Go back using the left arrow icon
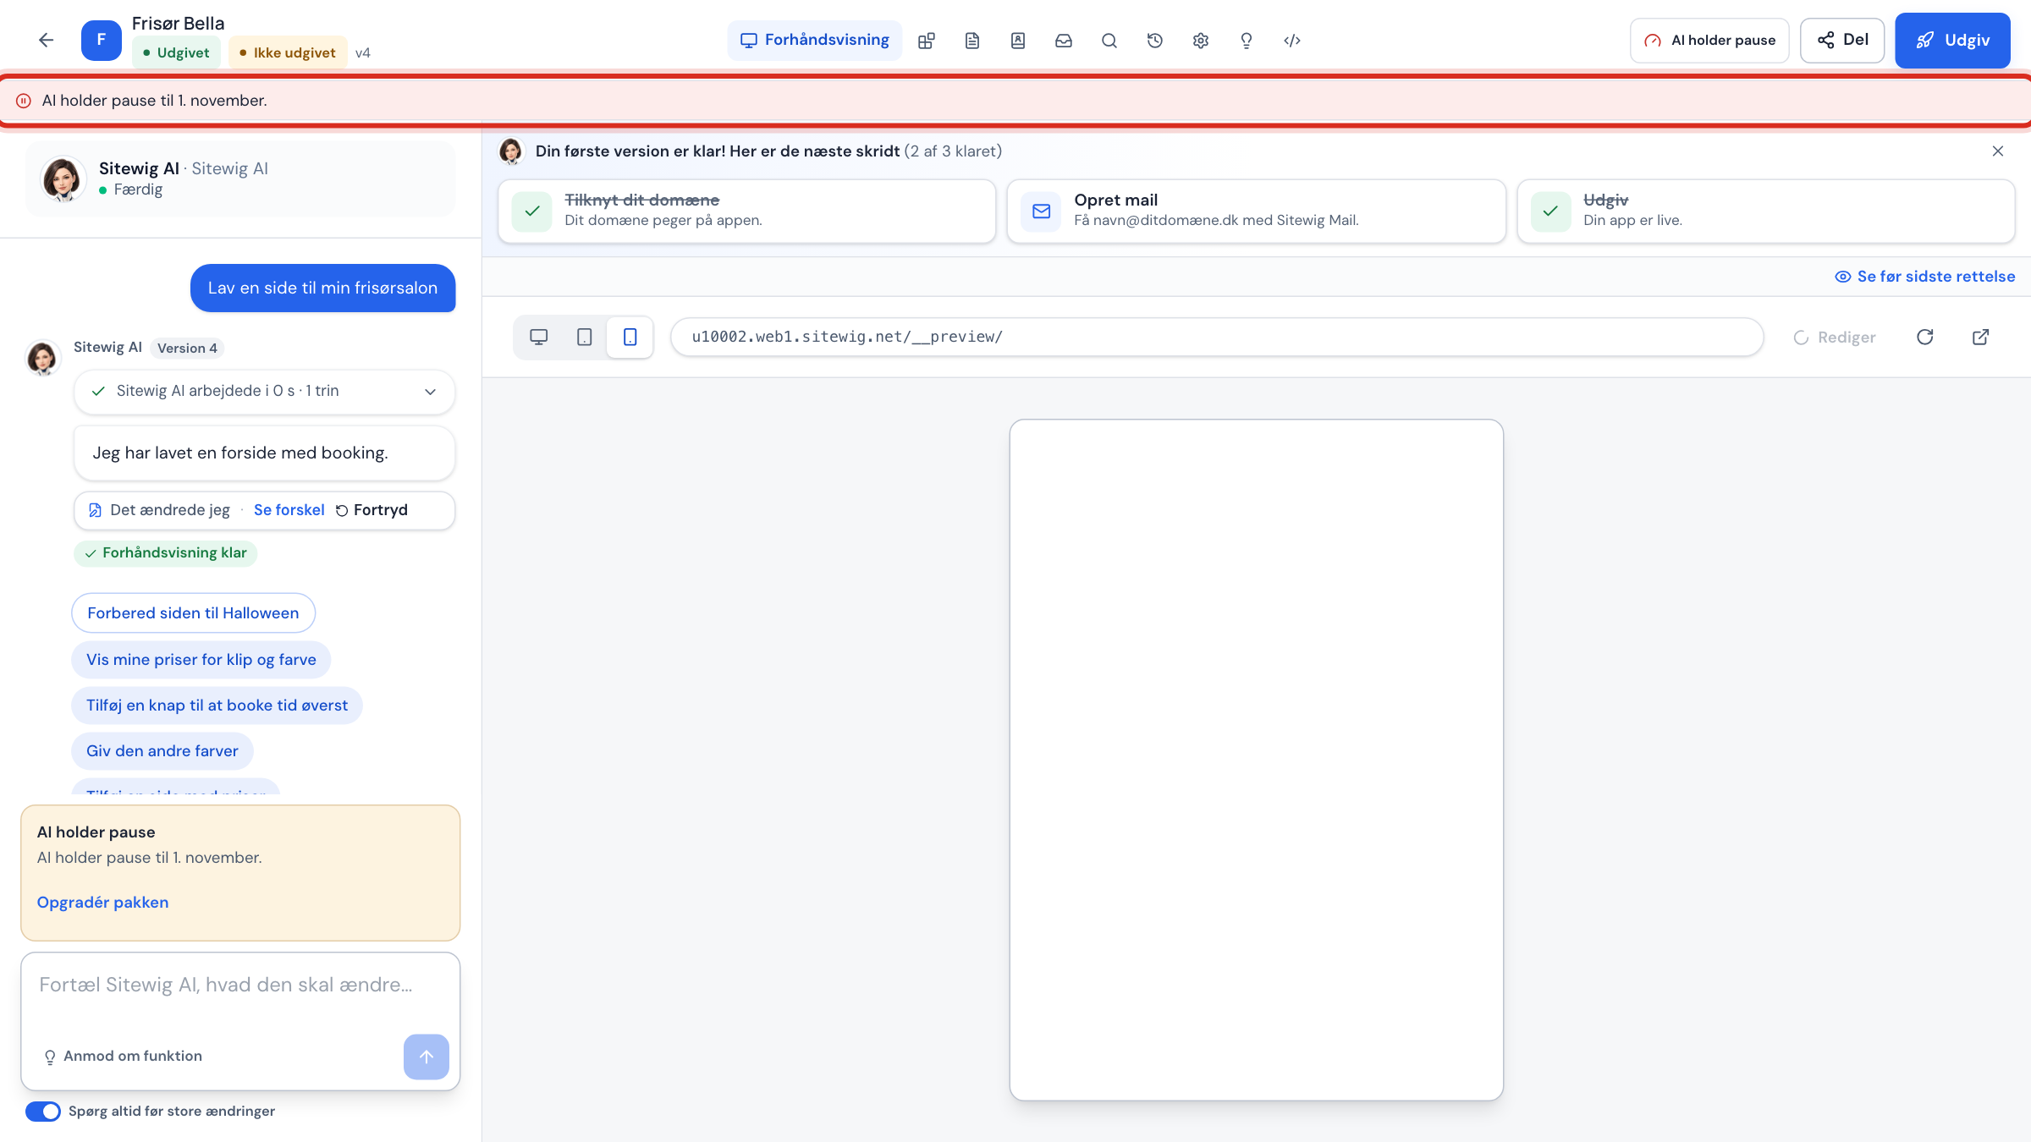The height and width of the screenshot is (1142, 2031). point(46,40)
